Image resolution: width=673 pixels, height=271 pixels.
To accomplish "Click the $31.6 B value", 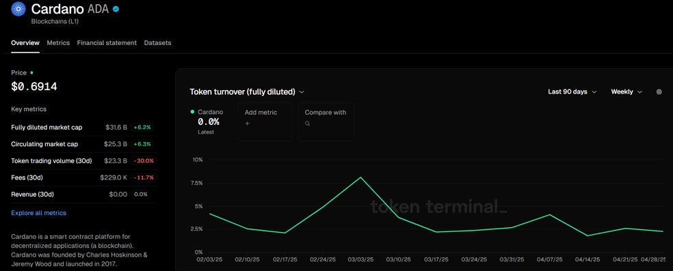I will coord(116,127).
